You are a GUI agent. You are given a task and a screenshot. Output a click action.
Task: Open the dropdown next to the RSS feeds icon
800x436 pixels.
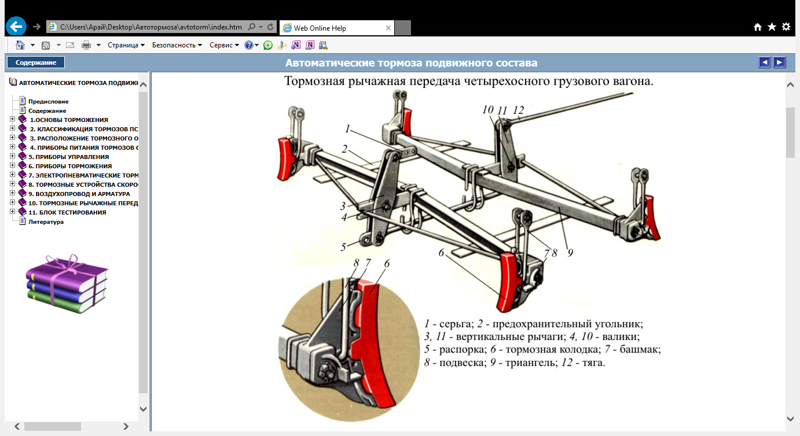(x=57, y=45)
